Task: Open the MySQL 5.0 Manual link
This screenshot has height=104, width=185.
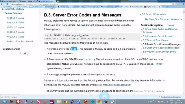Action: coord(15,37)
